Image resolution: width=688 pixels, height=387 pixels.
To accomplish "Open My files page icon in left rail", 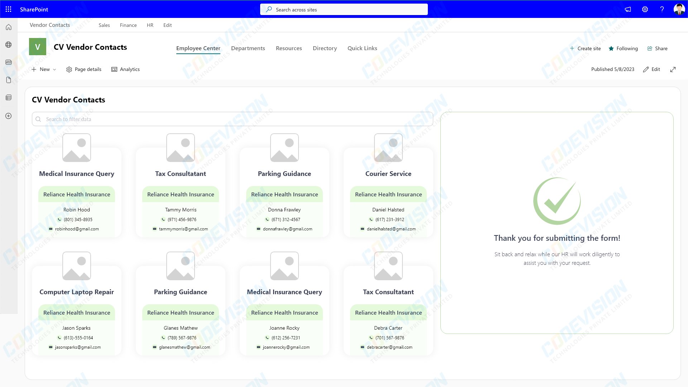I will [x=9, y=80].
